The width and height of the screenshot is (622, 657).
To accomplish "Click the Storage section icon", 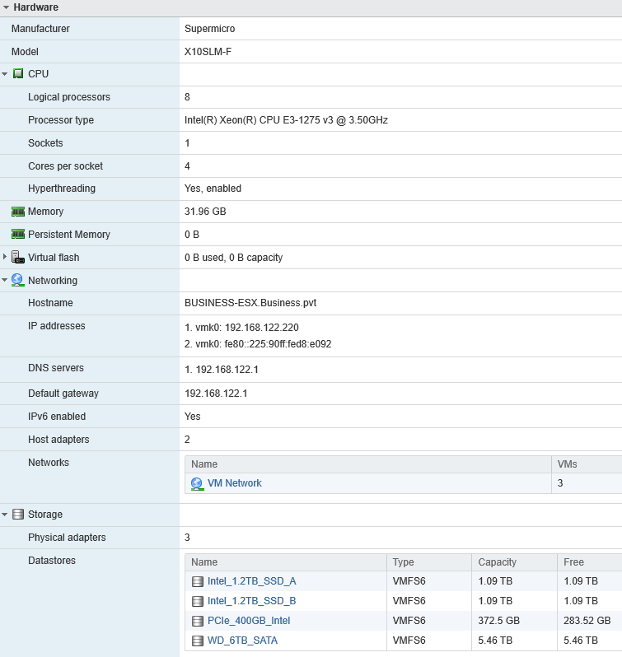I will pyautogui.click(x=18, y=515).
